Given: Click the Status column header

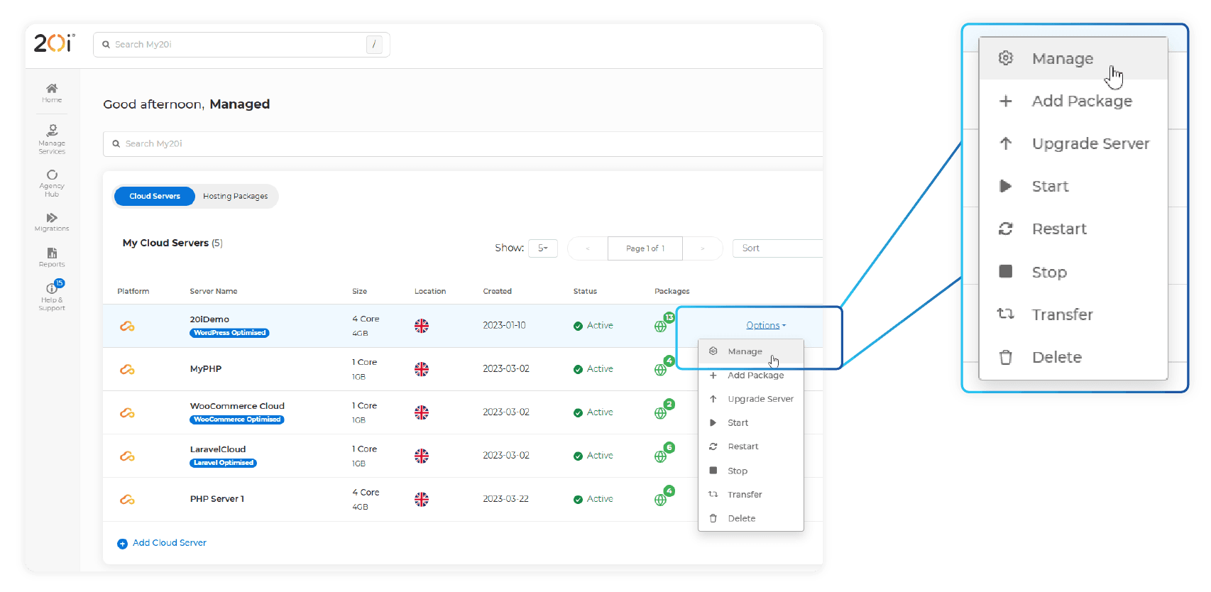Looking at the screenshot, I should pos(585,291).
